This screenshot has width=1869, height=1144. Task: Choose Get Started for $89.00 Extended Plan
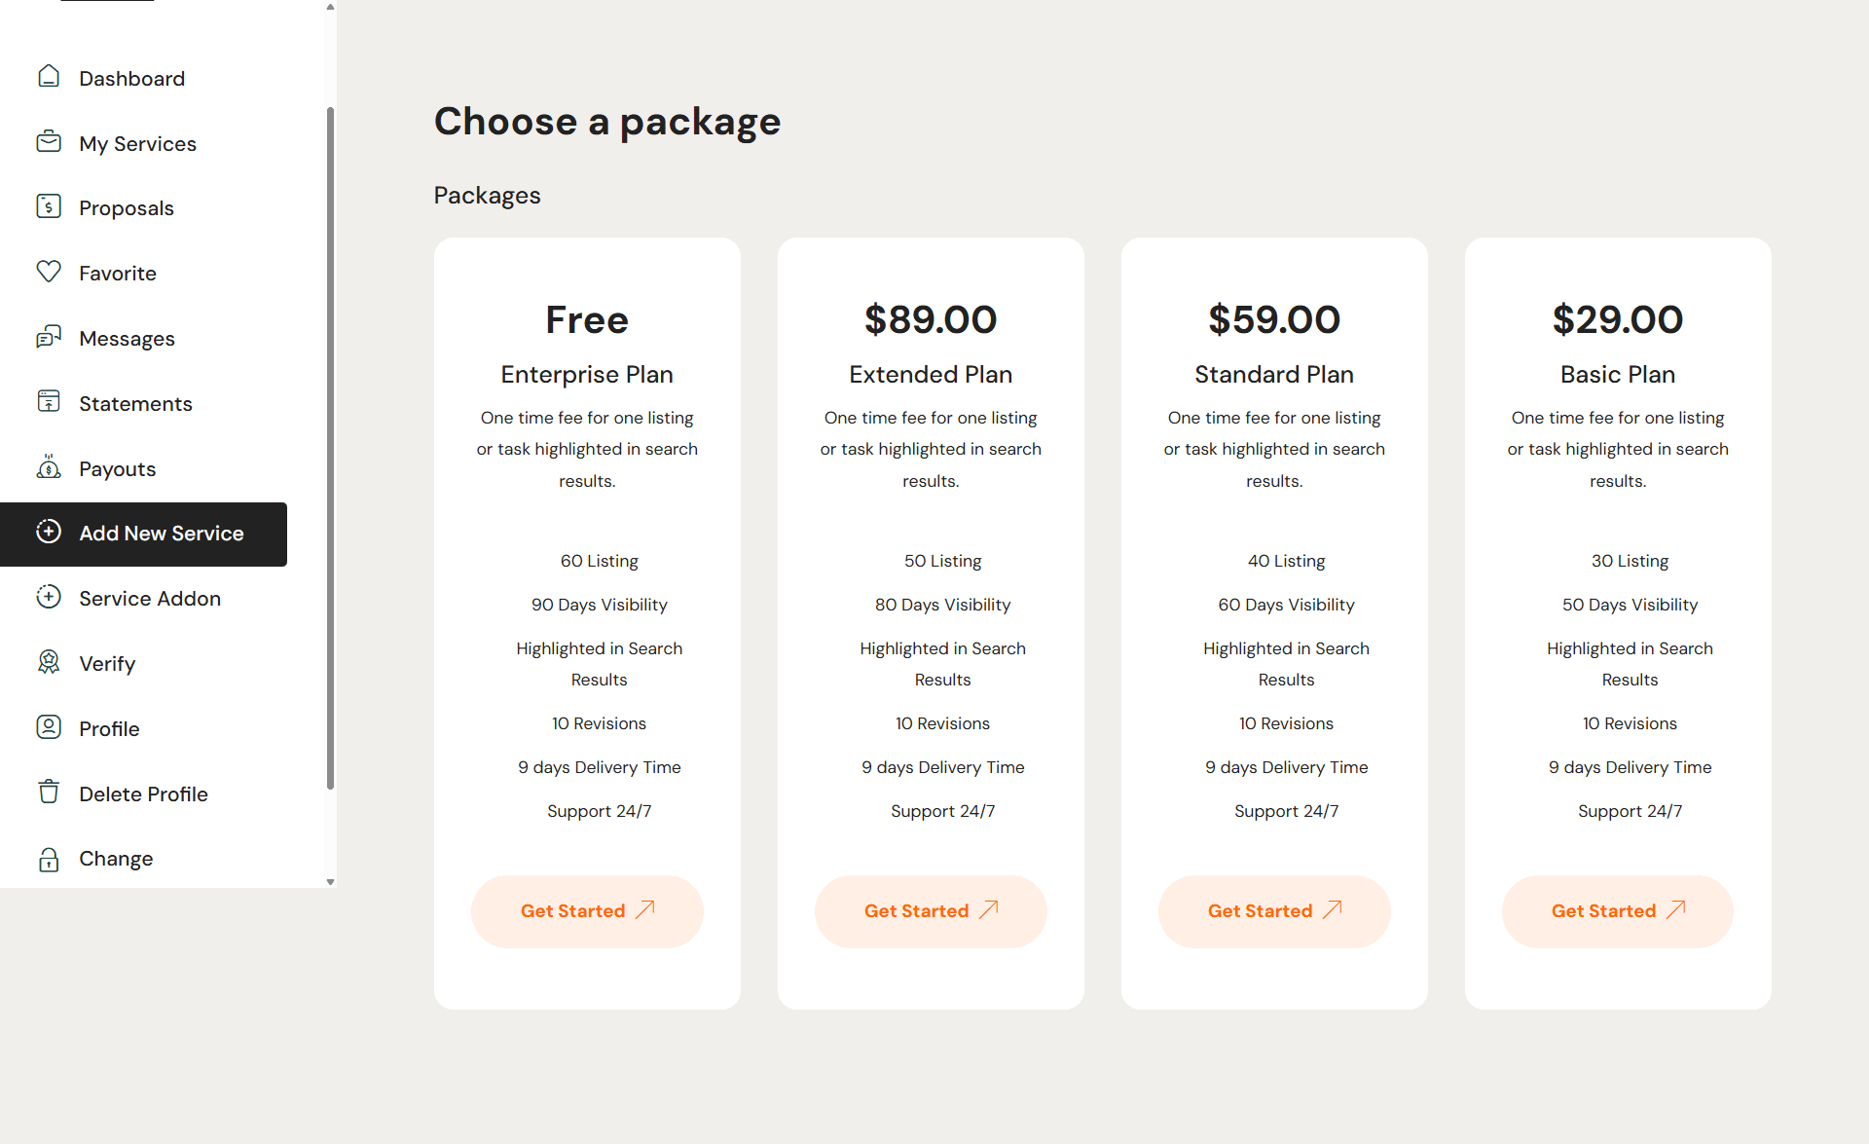pos(931,911)
